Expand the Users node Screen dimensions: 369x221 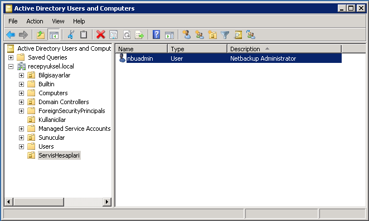(21, 147)
